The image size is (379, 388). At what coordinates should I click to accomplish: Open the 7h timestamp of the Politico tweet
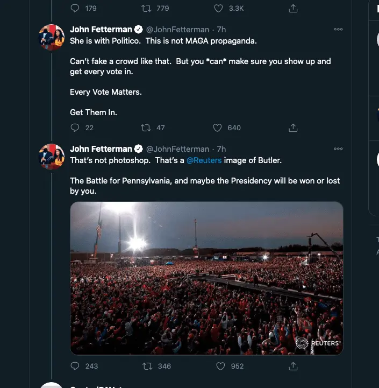click(x=221, y=29)
